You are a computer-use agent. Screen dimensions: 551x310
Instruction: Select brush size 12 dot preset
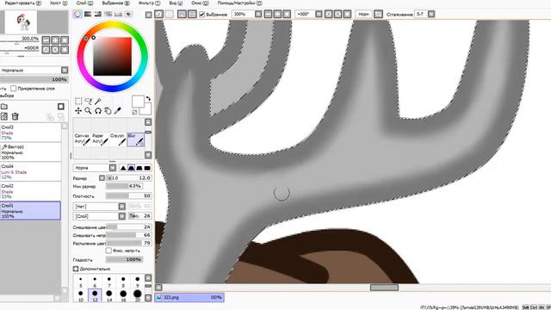pos(95,295)
